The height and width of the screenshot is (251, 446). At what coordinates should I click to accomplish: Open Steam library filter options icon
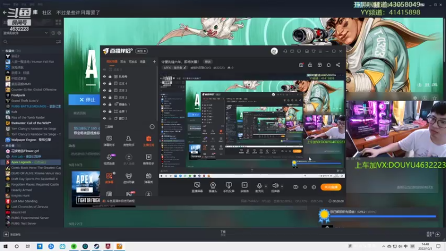click(x=59, y=42)
